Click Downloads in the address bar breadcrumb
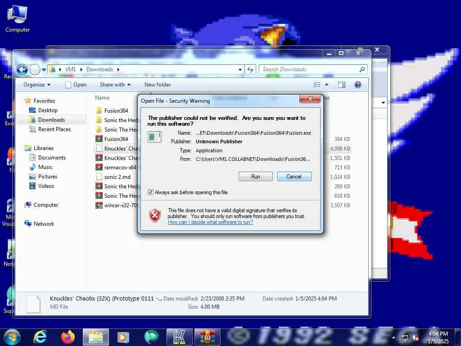This screenshot has width=461, height=346. pos(99,69)
